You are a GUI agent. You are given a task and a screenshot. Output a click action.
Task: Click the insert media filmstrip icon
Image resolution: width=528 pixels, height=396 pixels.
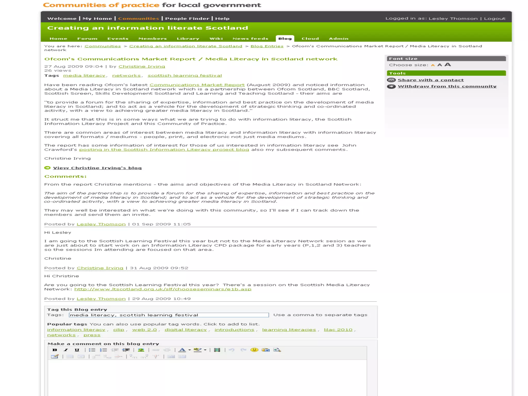(217, 350)
